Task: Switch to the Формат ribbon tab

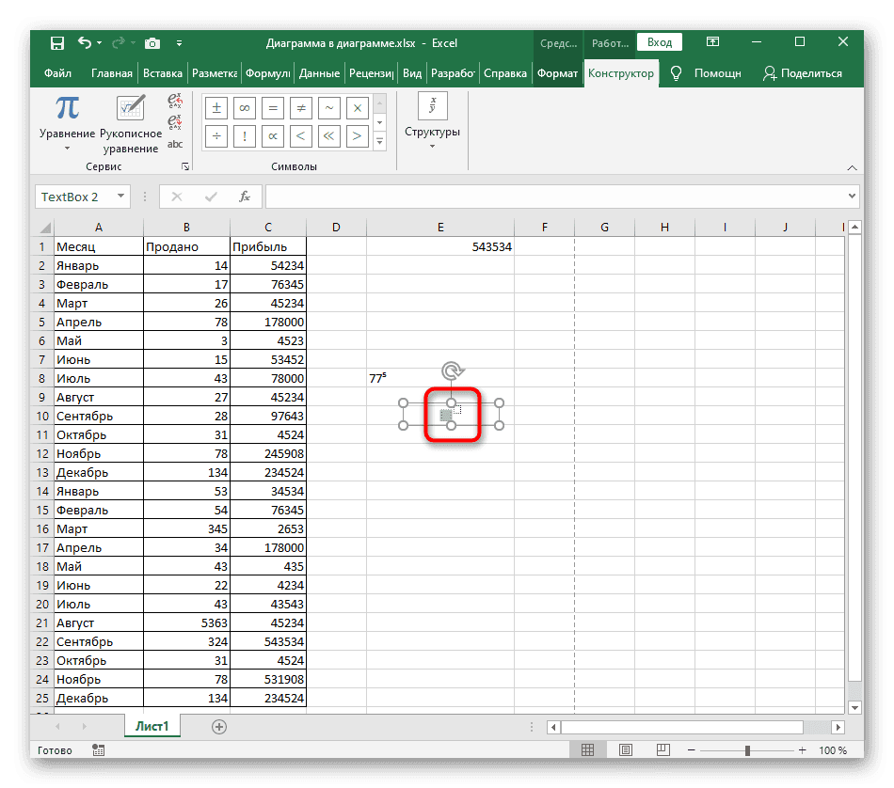Action: tap(558, 73)
